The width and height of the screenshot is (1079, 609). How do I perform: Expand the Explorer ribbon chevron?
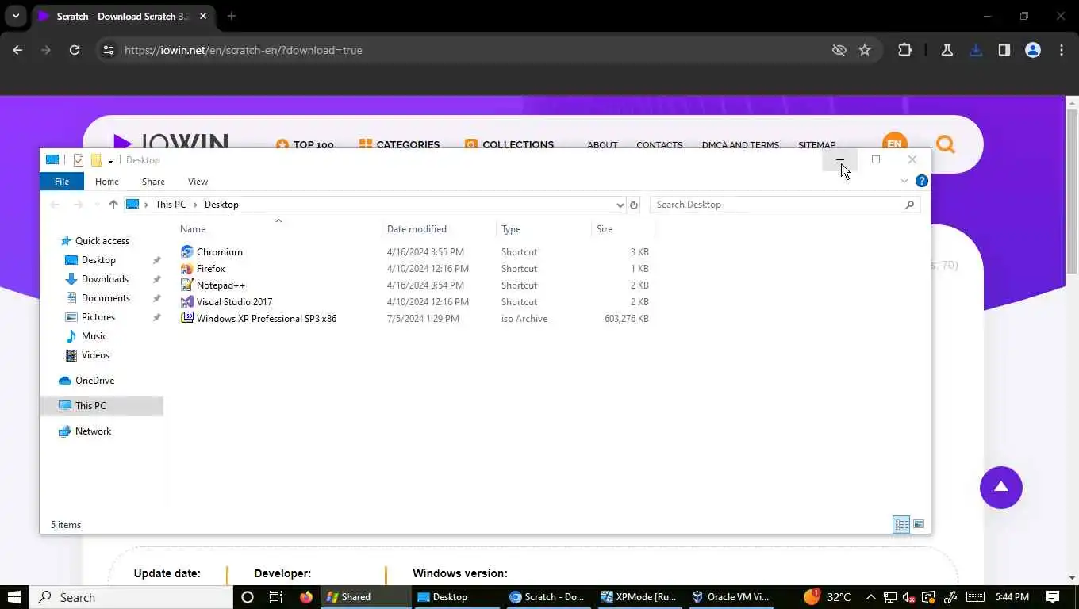pyautogui.click(x=904, y=182)
